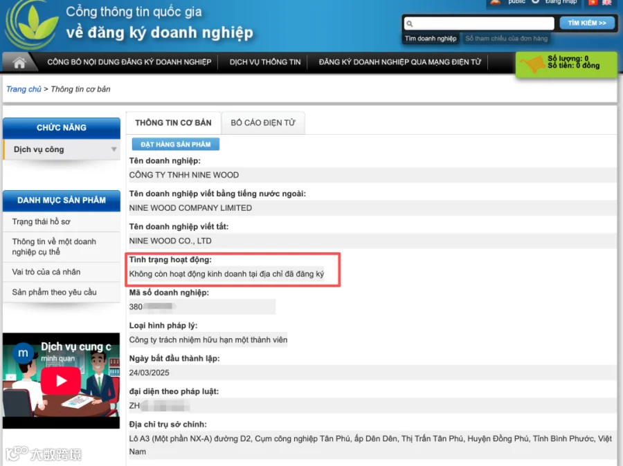623x466 pixels.
Task: Play the YouTube video via the red play button
Action: (61, 380)
